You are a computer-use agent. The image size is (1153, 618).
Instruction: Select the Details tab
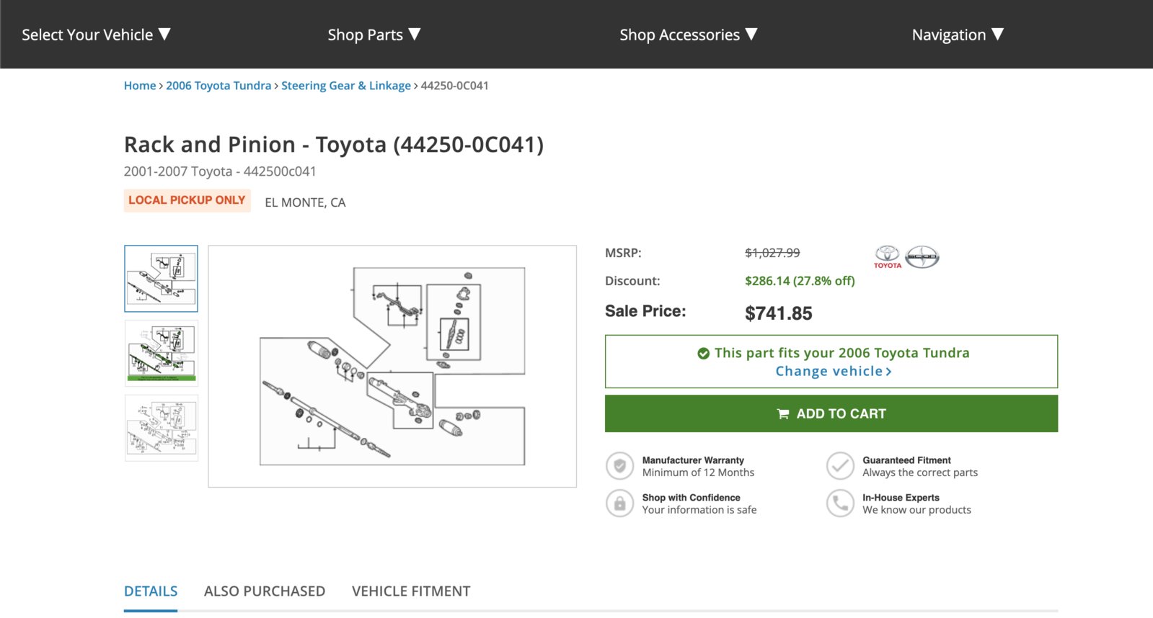click(x=151, y=591)
